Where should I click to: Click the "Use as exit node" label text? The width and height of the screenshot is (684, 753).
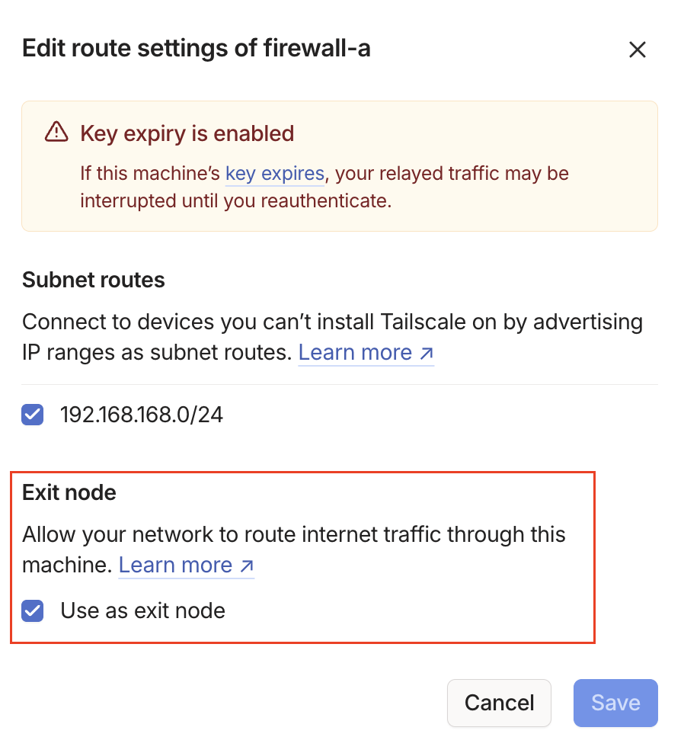(x=143, y=610)
